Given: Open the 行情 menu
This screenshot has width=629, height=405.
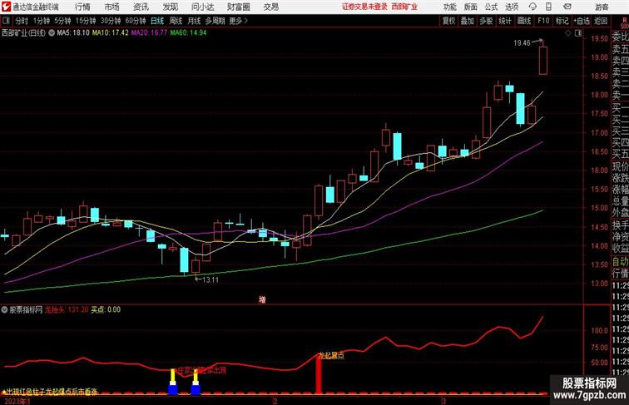Looking at the screenshot, I should tap(82, 7).
